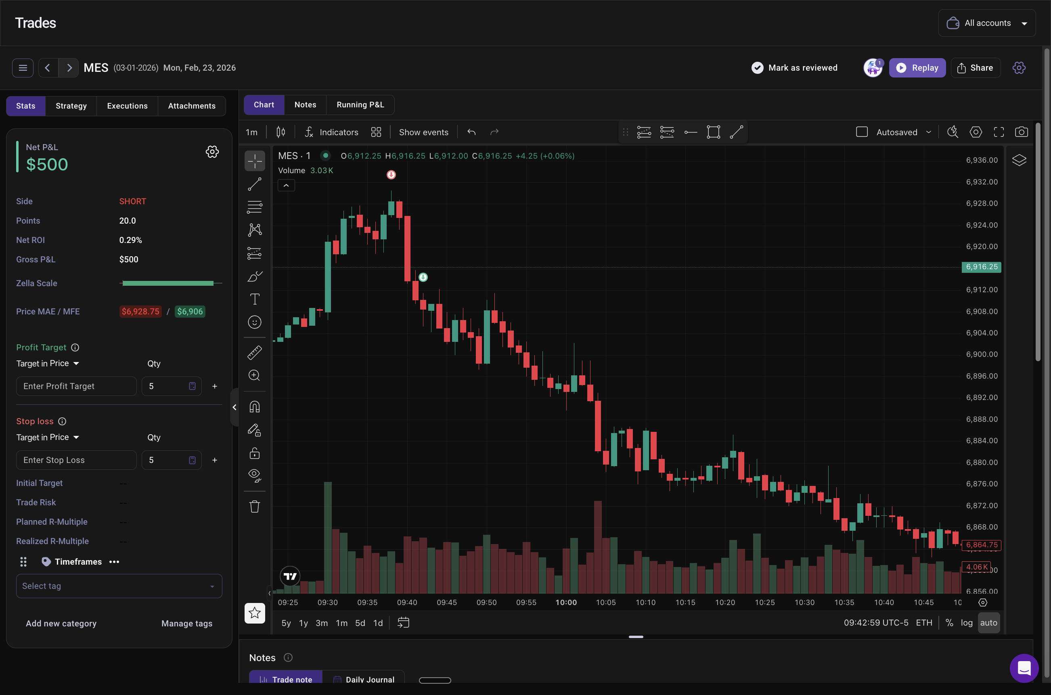Screen dimensions: 1051x695
Task: Click the Enter Stop Loss input field
Action: (x=76, y=460)
